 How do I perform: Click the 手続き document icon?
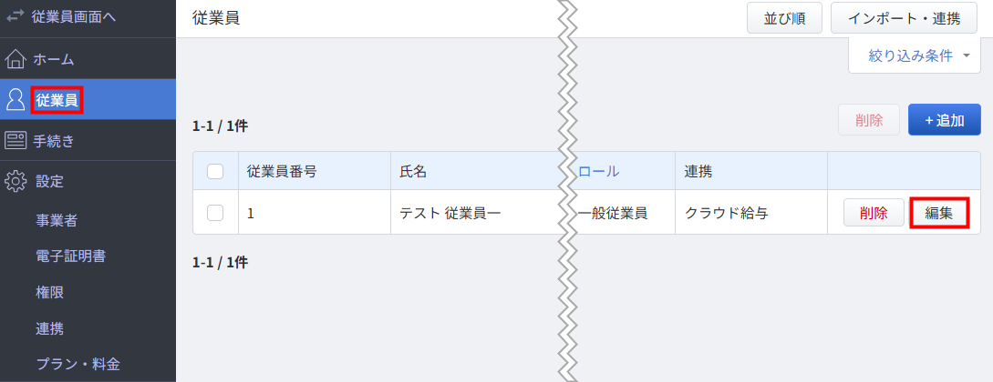(16, 141)
